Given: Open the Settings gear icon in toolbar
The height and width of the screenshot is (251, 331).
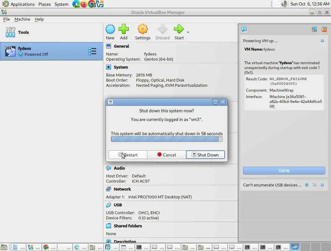Looking at the screenshot, I should pyautogui.click(x=143, y=32).
